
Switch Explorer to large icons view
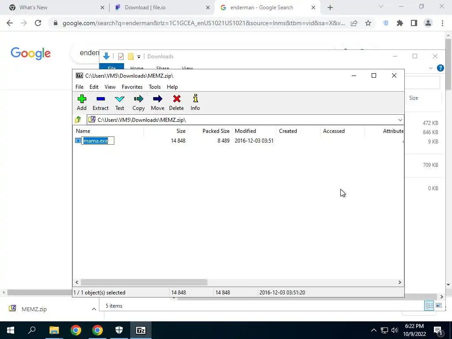click(x=439, y=305)
